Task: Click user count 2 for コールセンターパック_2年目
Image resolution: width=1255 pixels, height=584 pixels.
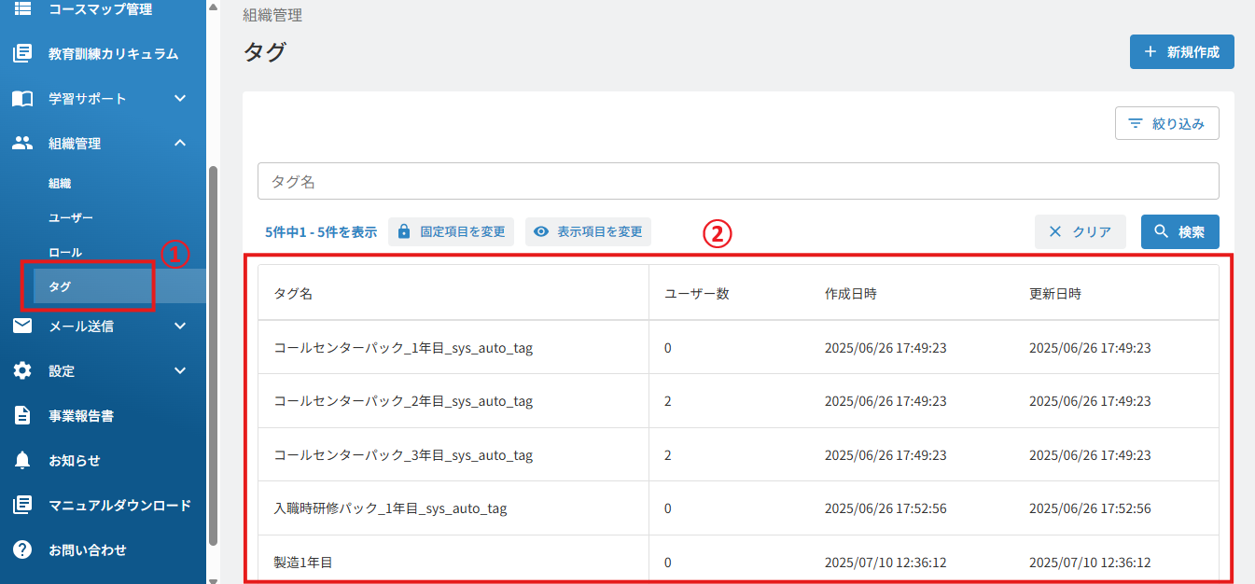Action: (x=668, y=401)
